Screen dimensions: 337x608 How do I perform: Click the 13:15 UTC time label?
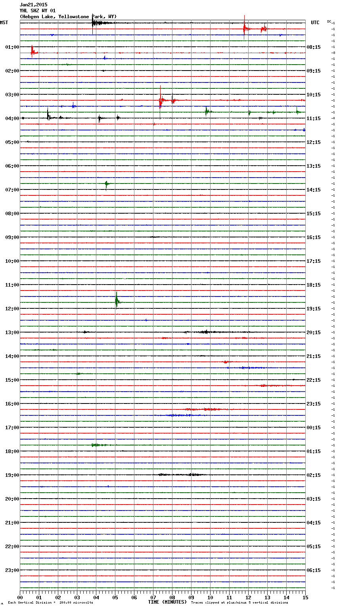314,166
